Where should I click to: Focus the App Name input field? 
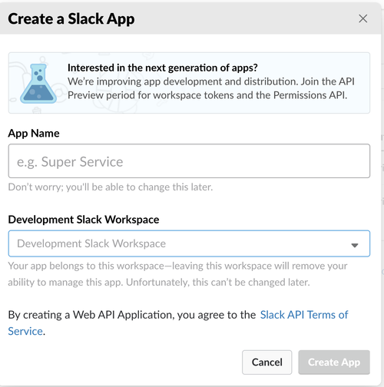tap(189, 161)
